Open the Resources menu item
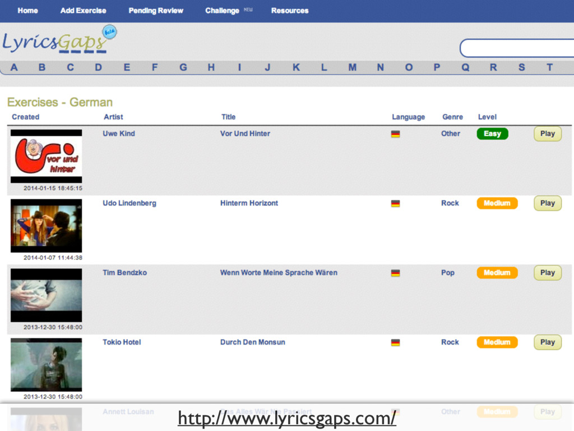This screenshot has height=431, width=574. tap(290, 11)
